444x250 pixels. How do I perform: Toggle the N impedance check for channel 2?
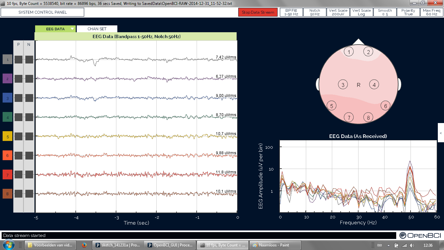(29, 78)
